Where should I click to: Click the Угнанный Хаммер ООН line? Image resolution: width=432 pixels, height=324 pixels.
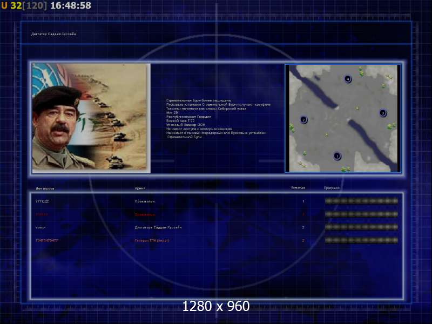[x=186, y=125]
